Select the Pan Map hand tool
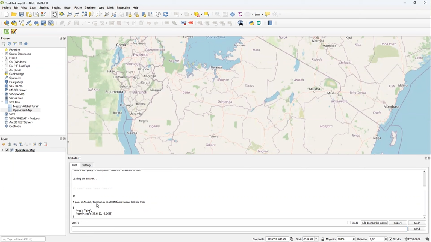 [x=54, y=14]
